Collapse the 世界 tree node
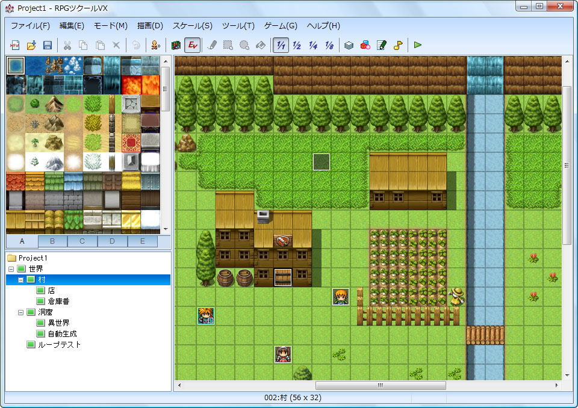This screenshot has width=578, height=408. [10, 268]
